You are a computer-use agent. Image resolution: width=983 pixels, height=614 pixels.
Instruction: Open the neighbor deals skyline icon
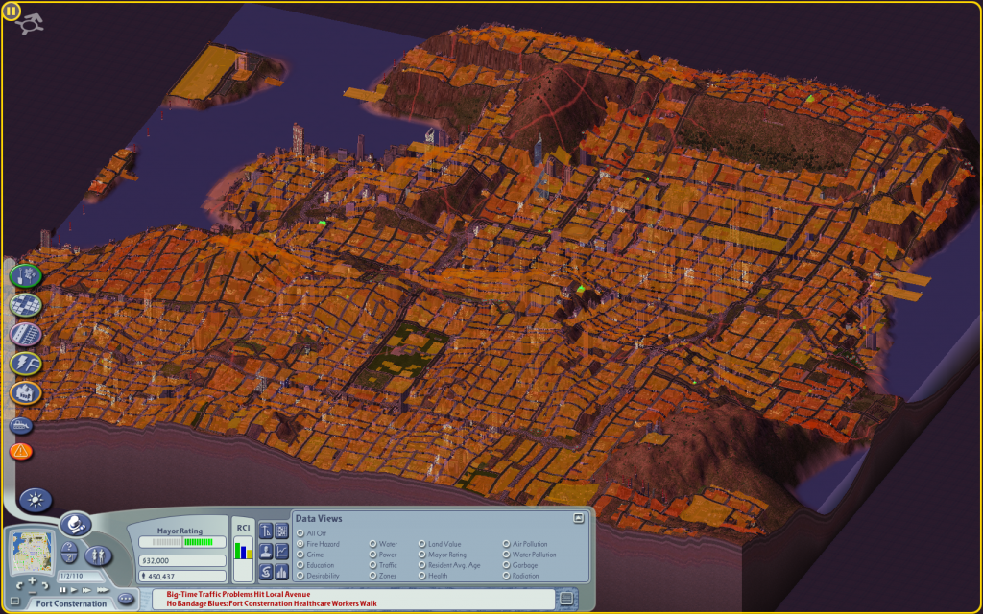(x=281, y=572)
